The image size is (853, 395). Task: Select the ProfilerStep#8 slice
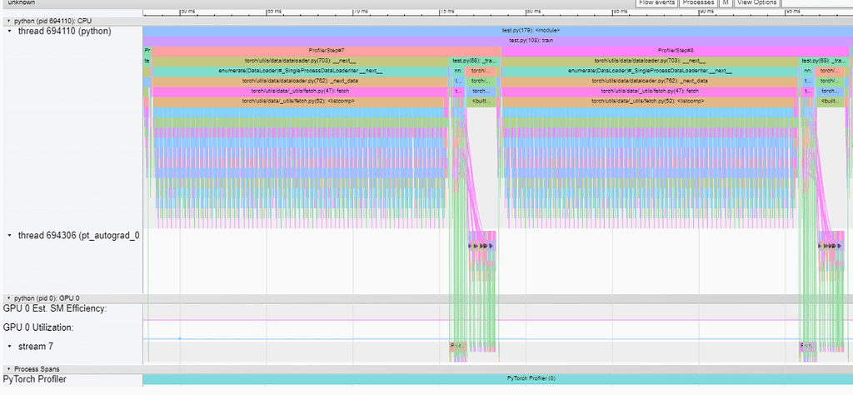pos(675,51)
